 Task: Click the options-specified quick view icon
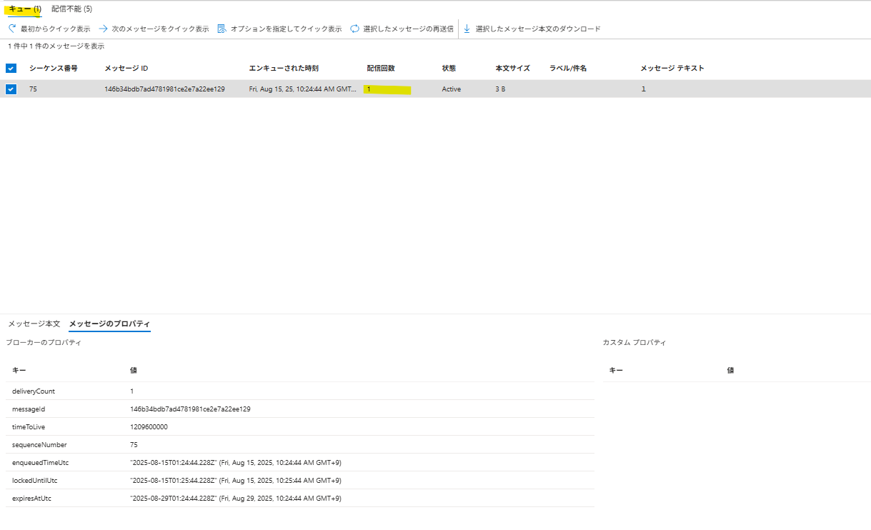tap(222, 29)
